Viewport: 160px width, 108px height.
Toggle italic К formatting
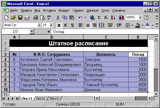pyautogui.click(x=66, y=25)
